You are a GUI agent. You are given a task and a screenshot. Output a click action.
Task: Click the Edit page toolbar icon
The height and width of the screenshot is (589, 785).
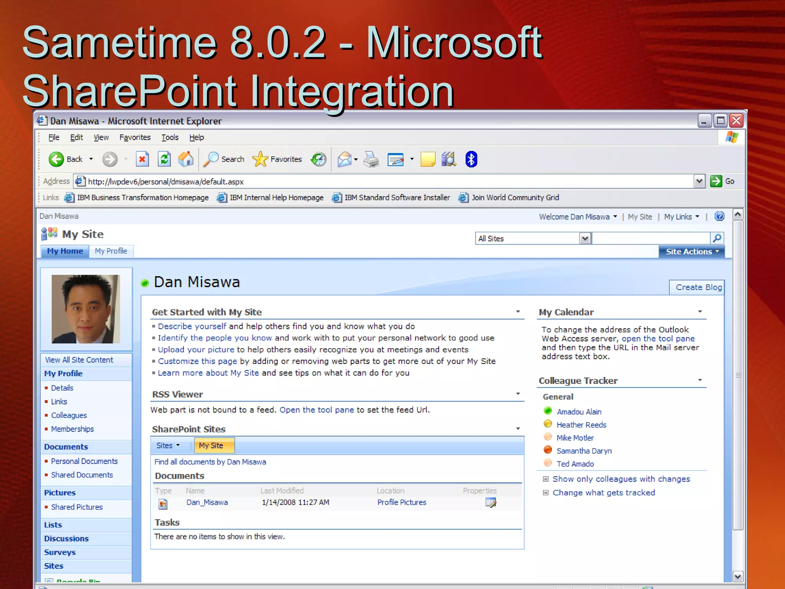click(x=396, y=159)
